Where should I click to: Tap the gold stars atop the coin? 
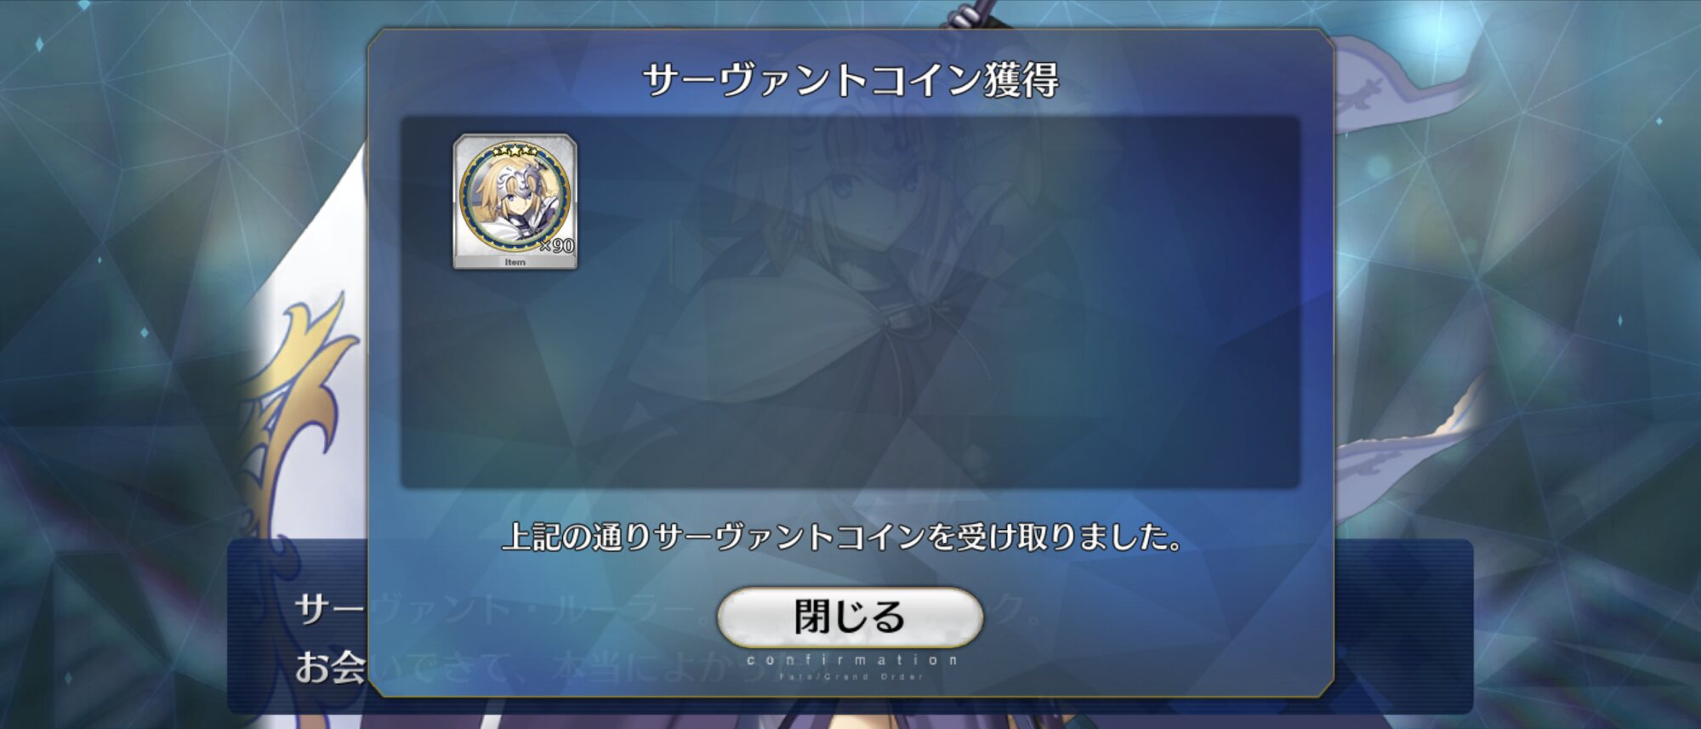pos(515,151)
